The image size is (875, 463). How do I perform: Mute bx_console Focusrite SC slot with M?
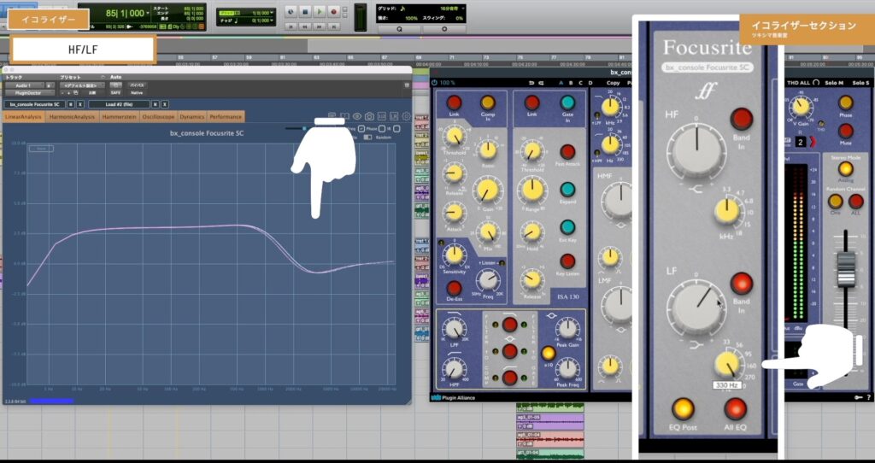[71, 104]
